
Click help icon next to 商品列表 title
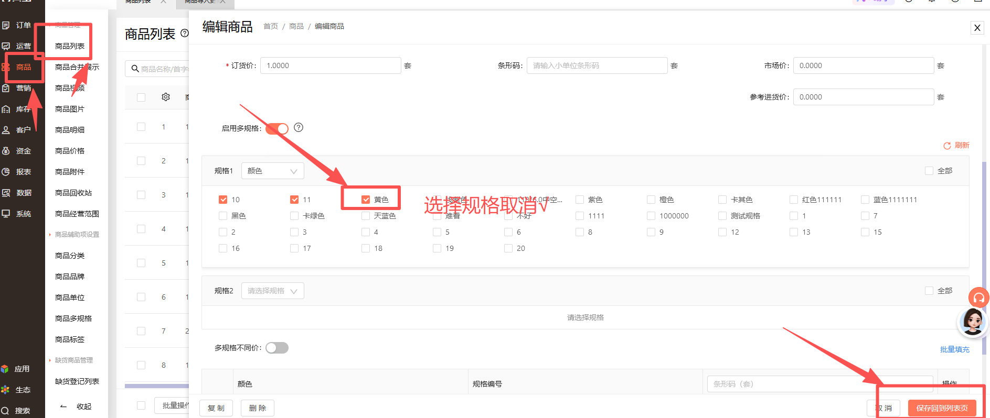pyautogui.click(x=185, y=33)
